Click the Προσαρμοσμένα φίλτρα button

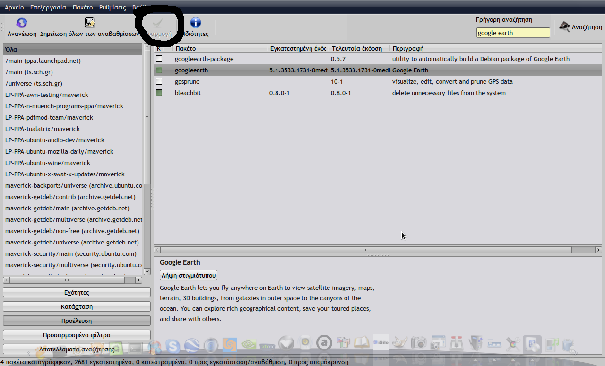(77, 335)
